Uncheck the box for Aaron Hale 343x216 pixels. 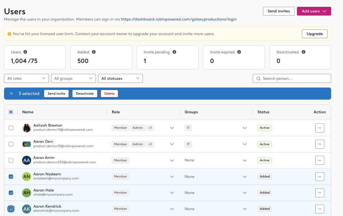coord(11,193)
